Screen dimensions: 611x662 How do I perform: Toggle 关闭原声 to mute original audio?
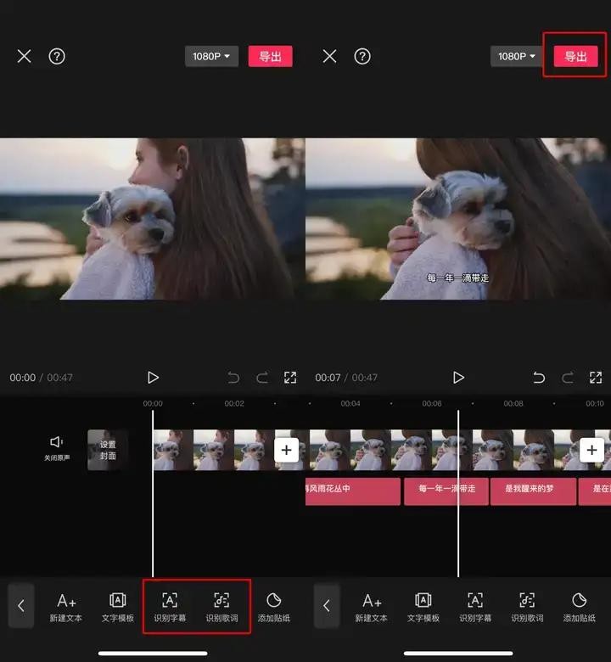pos(57,448)
